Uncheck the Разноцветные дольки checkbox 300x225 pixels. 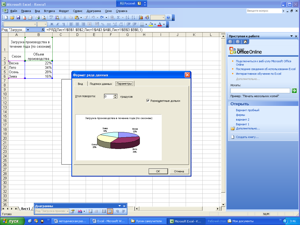[x=148, y=101]
